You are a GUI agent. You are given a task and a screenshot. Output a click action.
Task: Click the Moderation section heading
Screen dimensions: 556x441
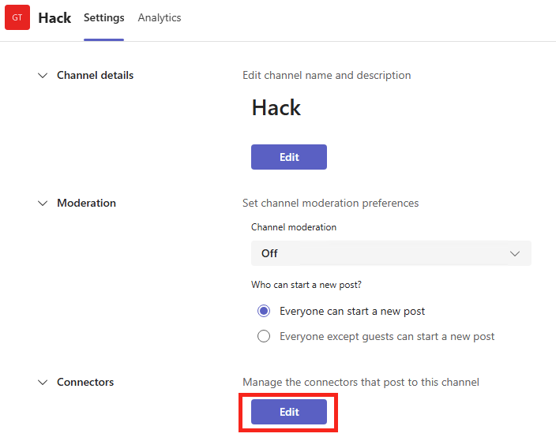87,203
